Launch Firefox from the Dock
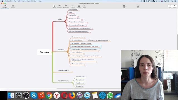Viewport: 178px width, 100px height. [x=72, y=96]
